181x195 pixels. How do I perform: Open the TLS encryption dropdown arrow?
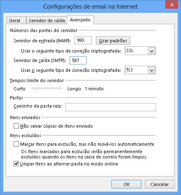pyautogui.click(x=151, y=70)
